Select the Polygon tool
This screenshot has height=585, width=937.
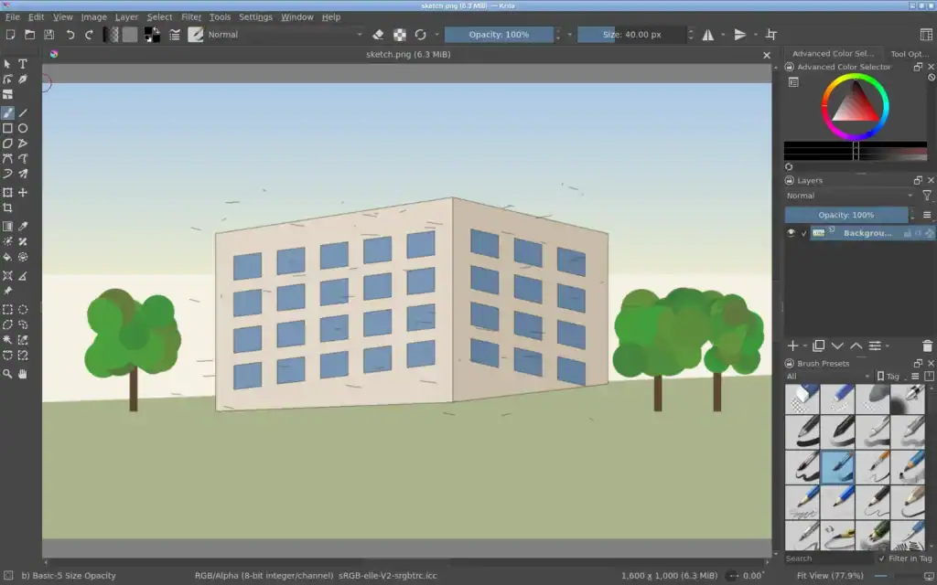(x=7, y=144)
